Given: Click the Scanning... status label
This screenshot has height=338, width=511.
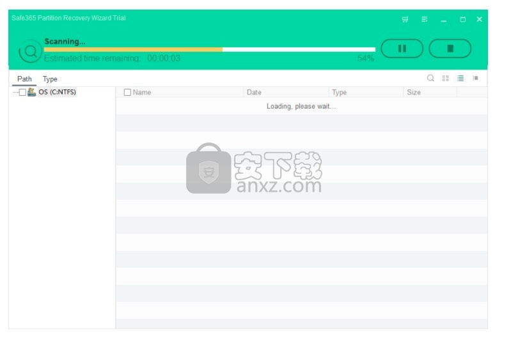Looking at the screenshot, I should 65,42.
